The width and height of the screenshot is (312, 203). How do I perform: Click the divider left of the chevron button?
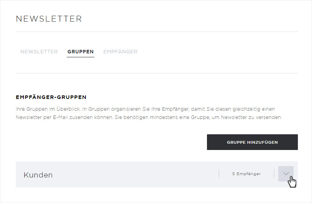(274, 174)
